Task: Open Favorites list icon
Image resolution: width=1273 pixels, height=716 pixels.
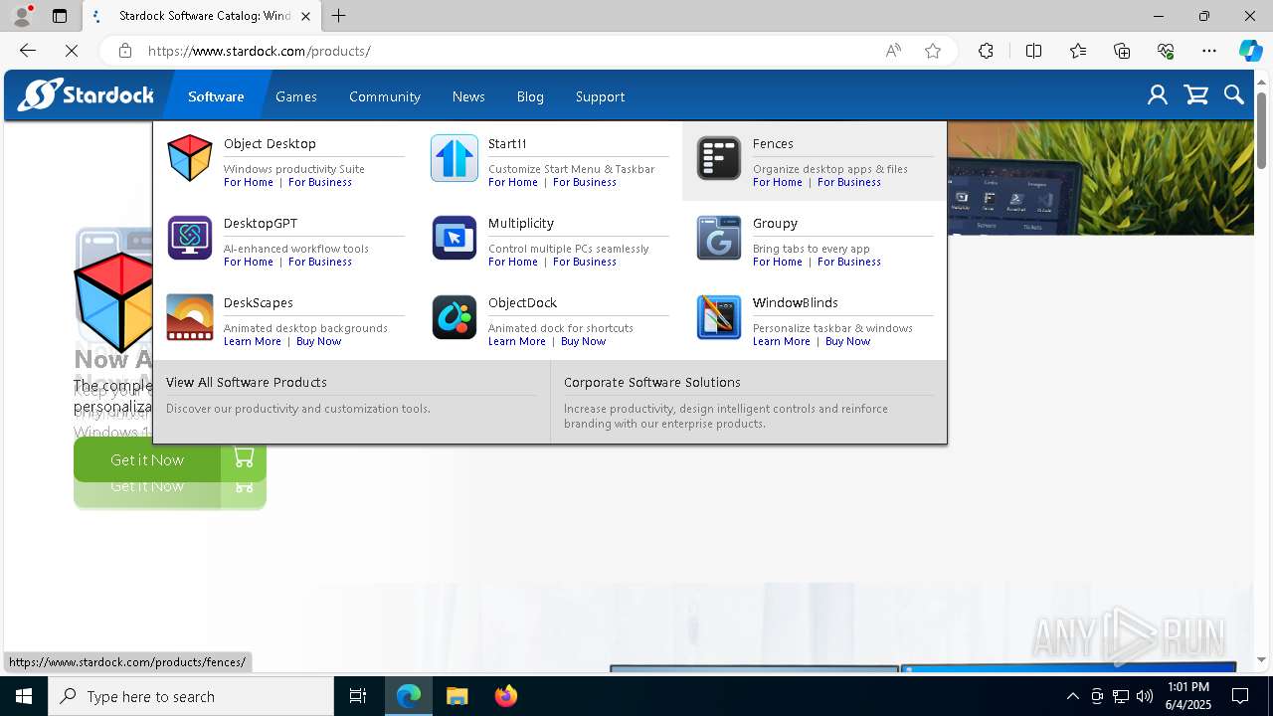Action: click(1078, 51)
